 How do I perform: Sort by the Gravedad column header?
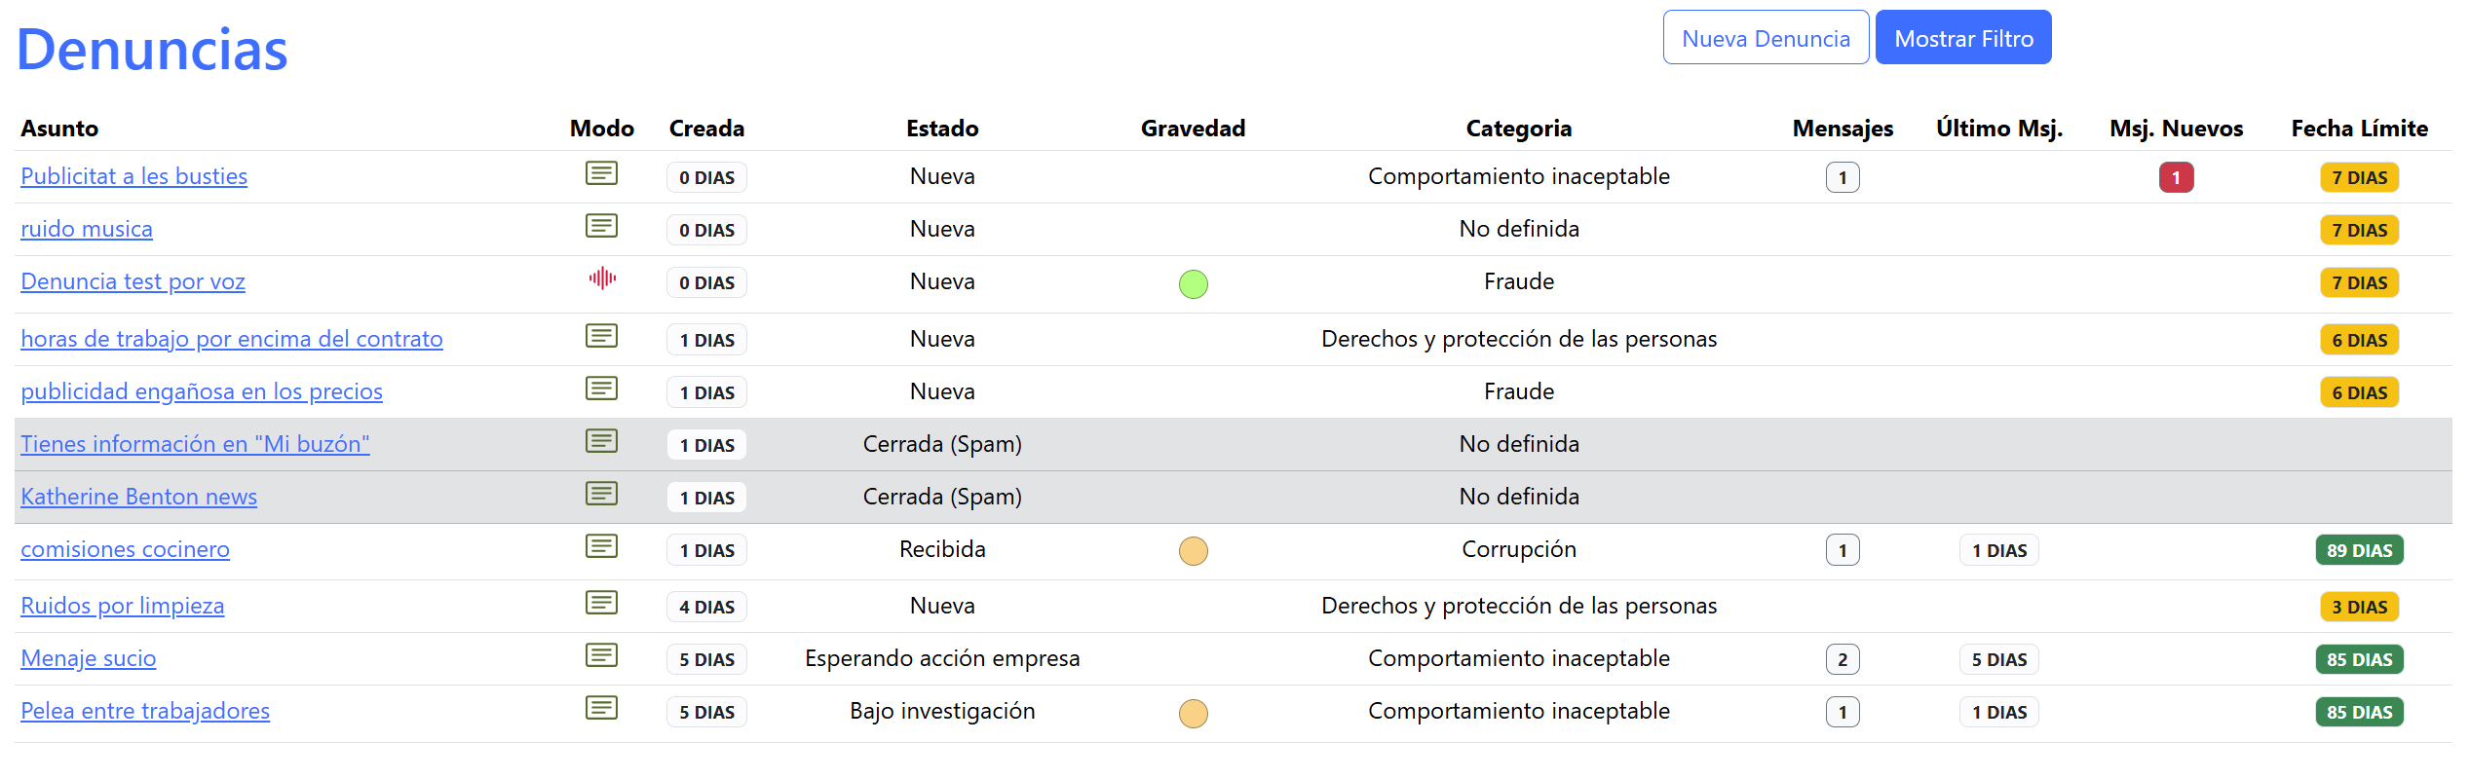(1193, 128)
